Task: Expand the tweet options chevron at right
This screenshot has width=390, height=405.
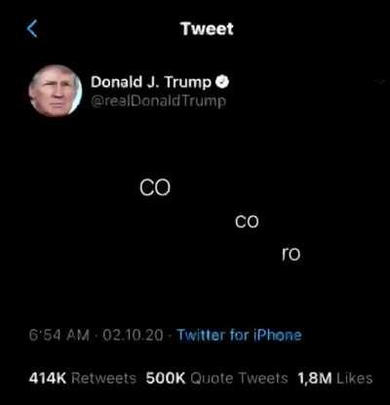Action: pyautogui.click(x=380, y=81)
